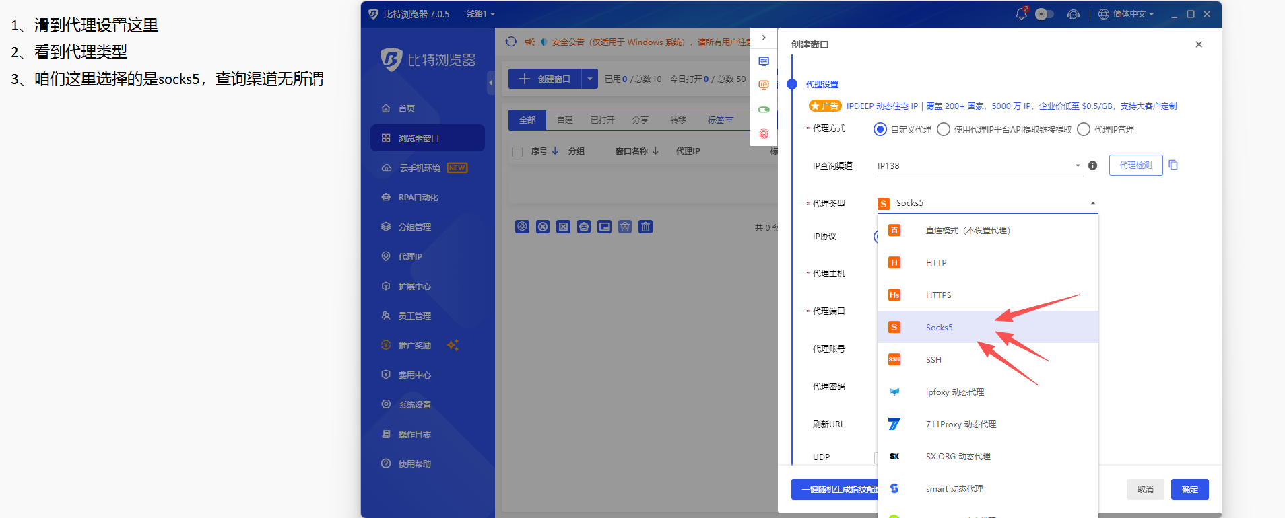Click the 创建窗口 button
This screenshot has height=518, width=1285.
[545, 79]
